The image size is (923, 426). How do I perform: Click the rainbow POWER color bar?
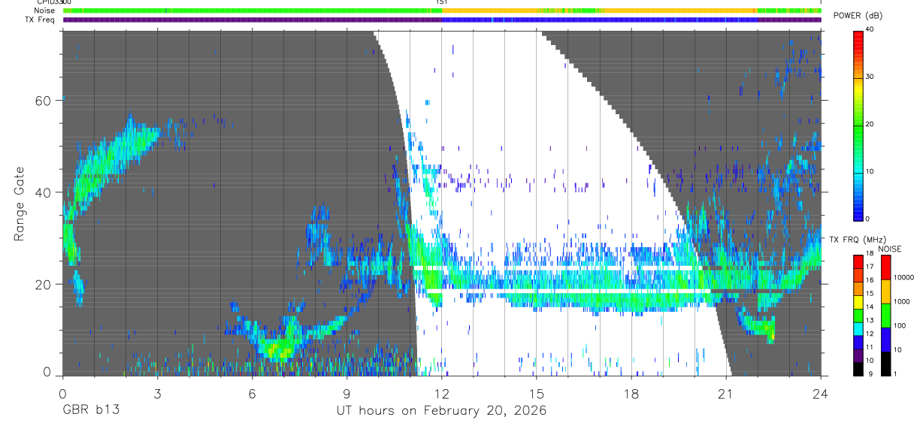858,125
